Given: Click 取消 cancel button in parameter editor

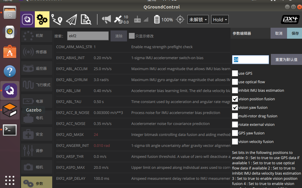Looking at the screenshot, I should point(279,33).
